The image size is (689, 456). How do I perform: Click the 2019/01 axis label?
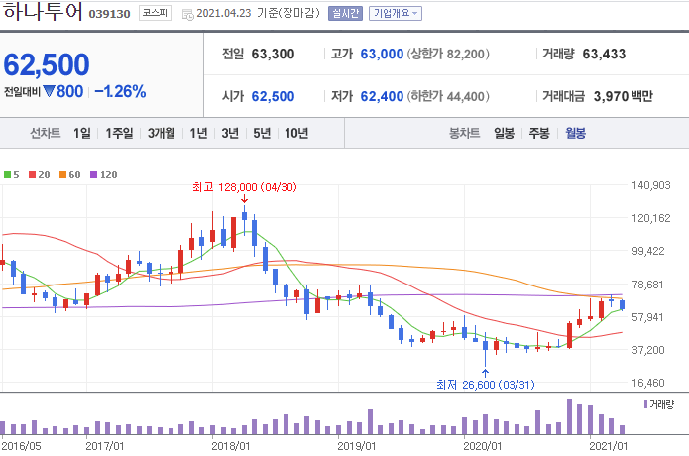point(357,446)
